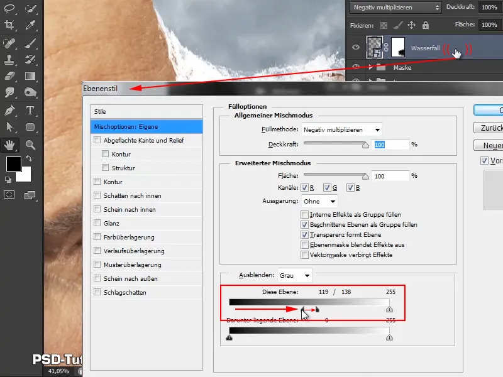Open Schein nach außen settings

131,278
